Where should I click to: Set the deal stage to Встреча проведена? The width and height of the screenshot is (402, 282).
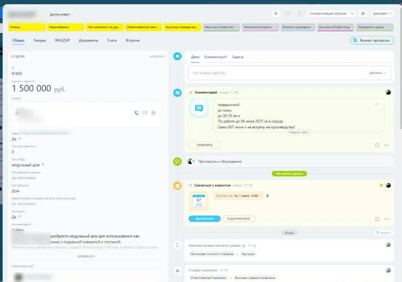click(x=298, y=27)
